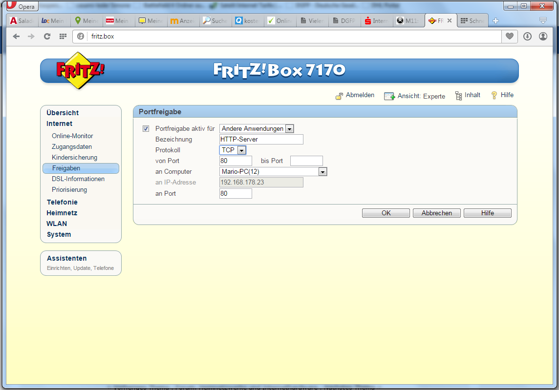Open the Protokoll TCP dropdown
The image size is (559, 390).
[x=233, y=150]
